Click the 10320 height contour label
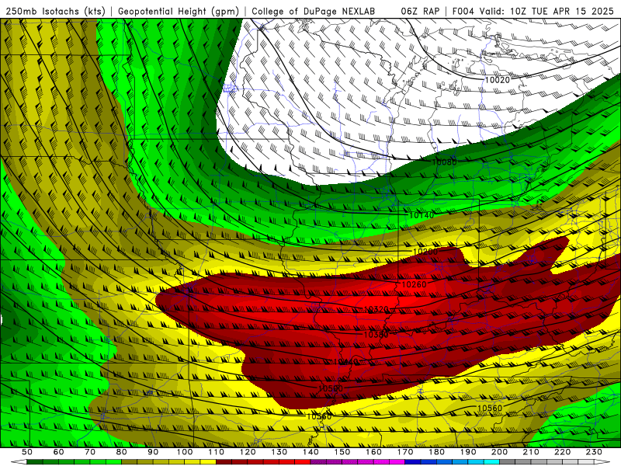The height and width of the screenshot is (466, 621). point(376,309)
